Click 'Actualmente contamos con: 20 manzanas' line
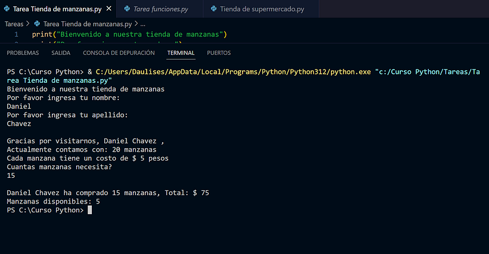 point(82,149)
